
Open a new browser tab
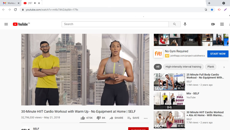coord(209,3)
